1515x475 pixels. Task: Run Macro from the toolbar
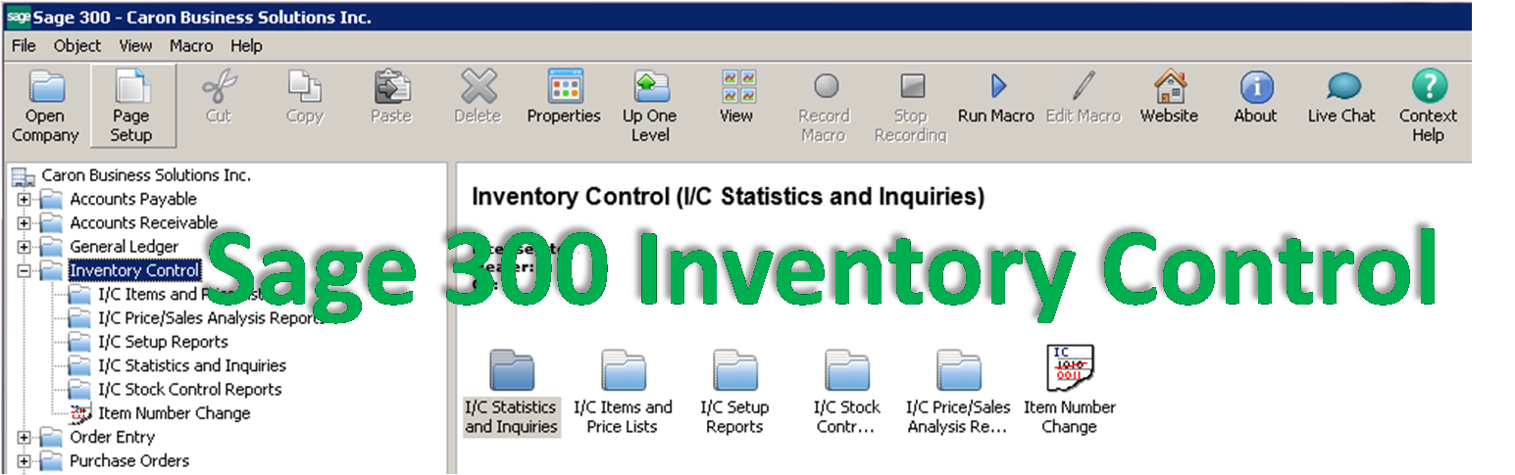(996, 97)
